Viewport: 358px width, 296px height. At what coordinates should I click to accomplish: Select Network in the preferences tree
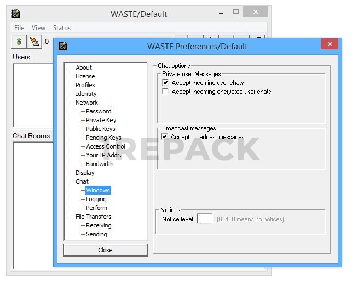pyautogui.click(x=86, y=103)
